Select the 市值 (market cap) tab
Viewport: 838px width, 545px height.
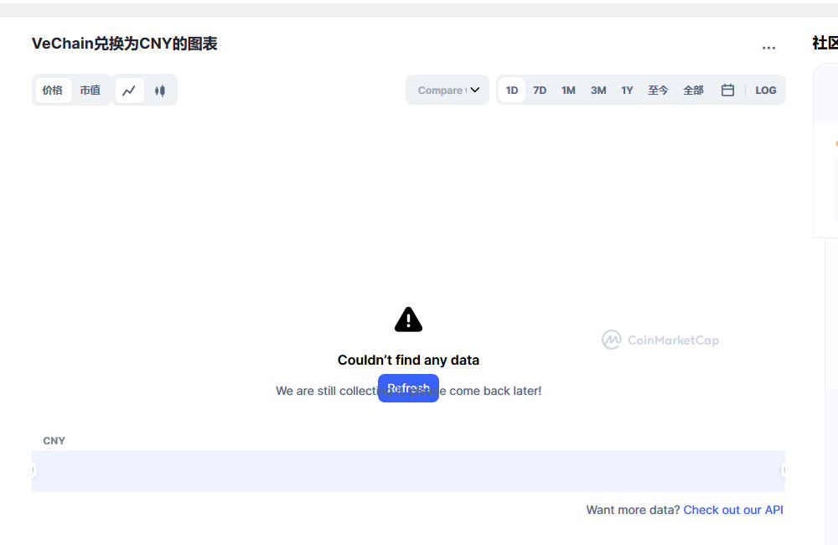coord(91,90)
